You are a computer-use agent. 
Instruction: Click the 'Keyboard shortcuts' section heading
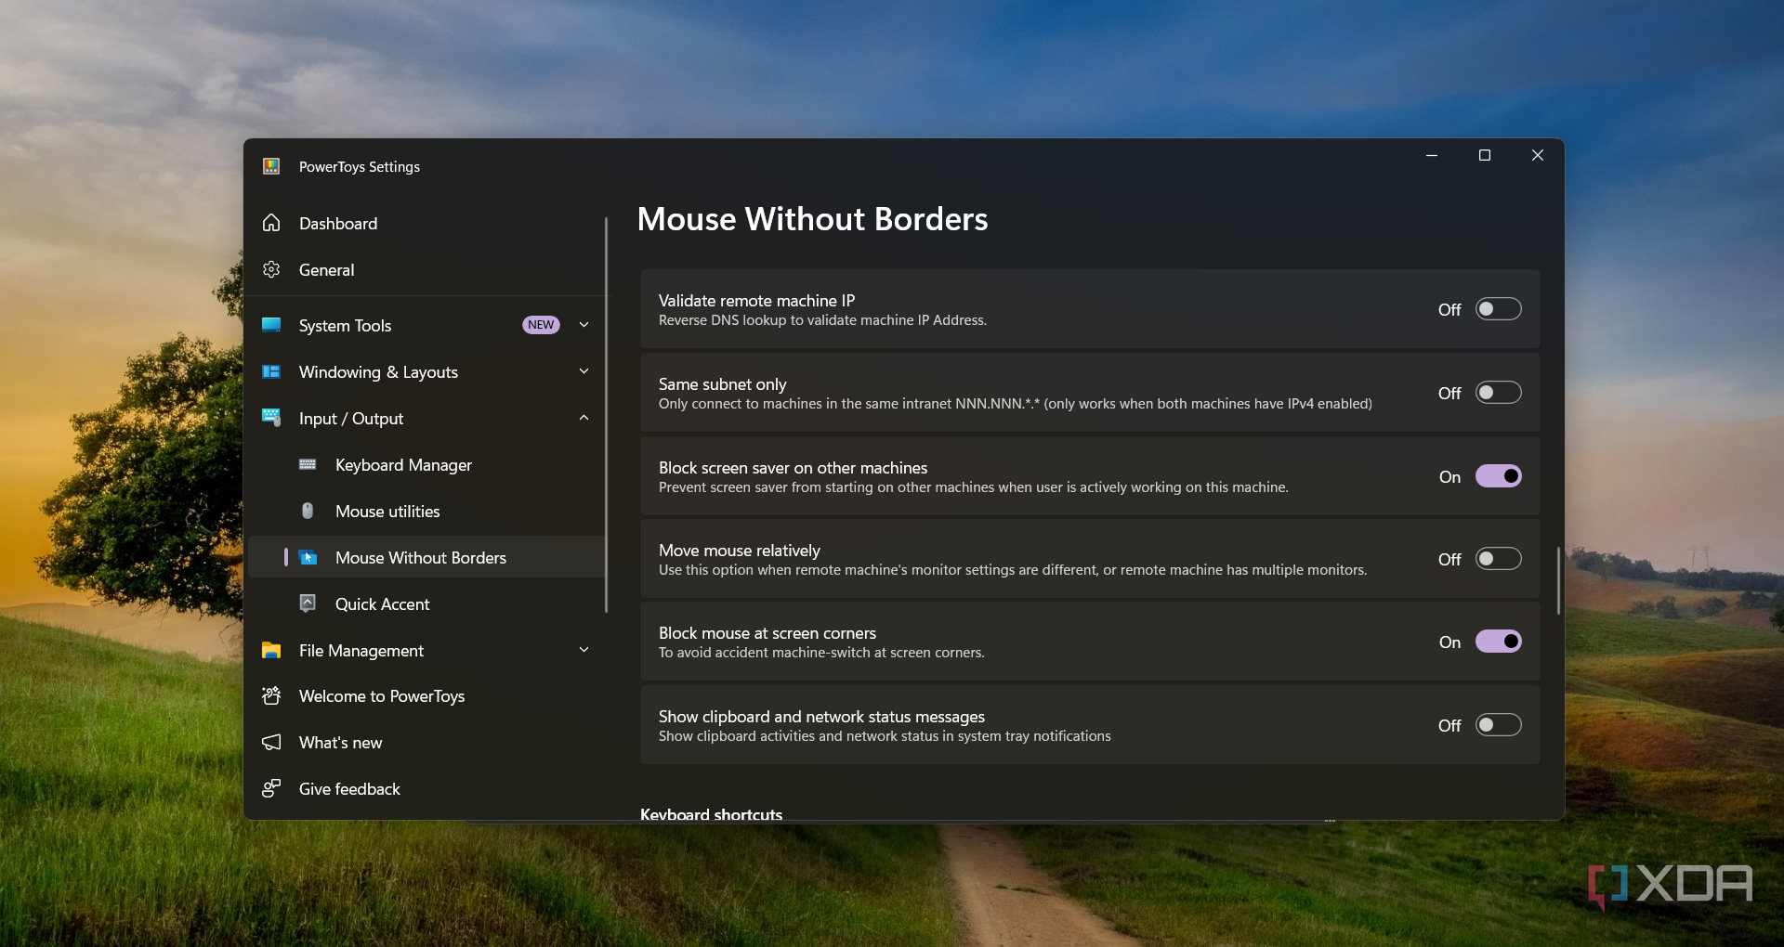[x=711, y=814]
